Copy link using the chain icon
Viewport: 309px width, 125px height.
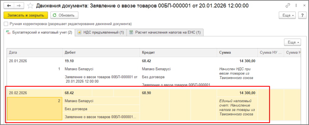[x=288, y=6]
